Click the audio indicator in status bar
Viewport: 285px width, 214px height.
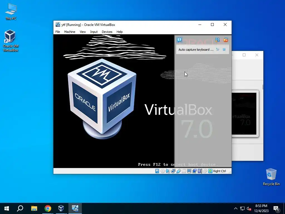pos(168,171)
